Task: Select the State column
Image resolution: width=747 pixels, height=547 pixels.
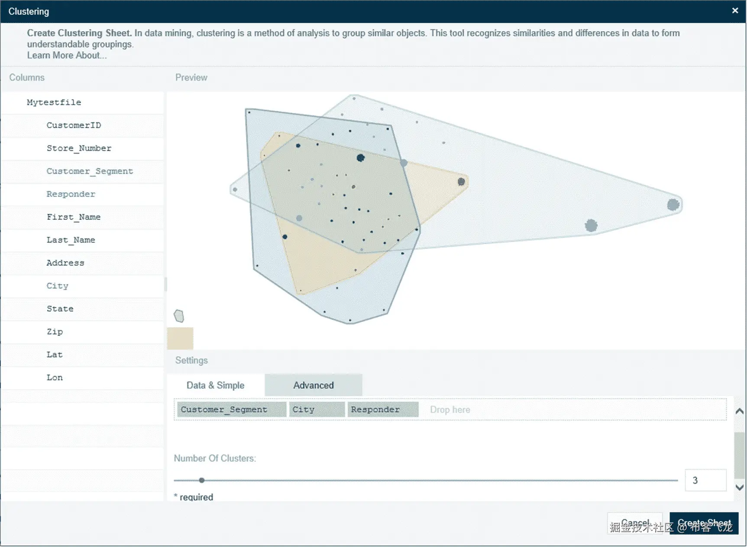Action: (82, 309)
